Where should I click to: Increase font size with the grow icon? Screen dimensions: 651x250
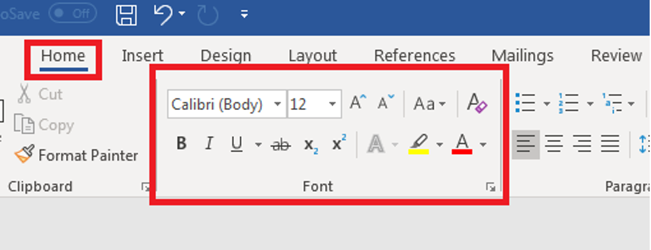point(357,103)
